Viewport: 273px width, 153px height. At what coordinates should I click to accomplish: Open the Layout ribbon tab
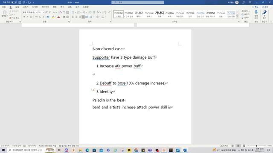(x=45, y=7)
